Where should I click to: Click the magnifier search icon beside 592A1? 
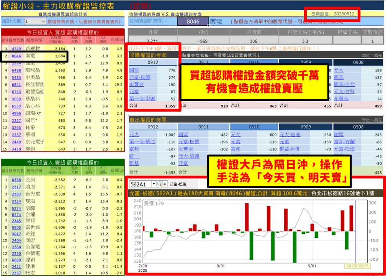(160, 184)
